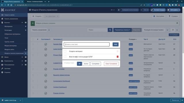The width and height of the screenshot is (184, 103).
Task: Select the Content Dashboard row checkbox
Action: pos(33,87)
